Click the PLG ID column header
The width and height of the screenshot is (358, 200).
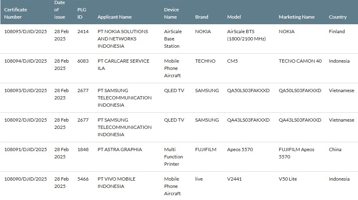click(x=81, y=13)
